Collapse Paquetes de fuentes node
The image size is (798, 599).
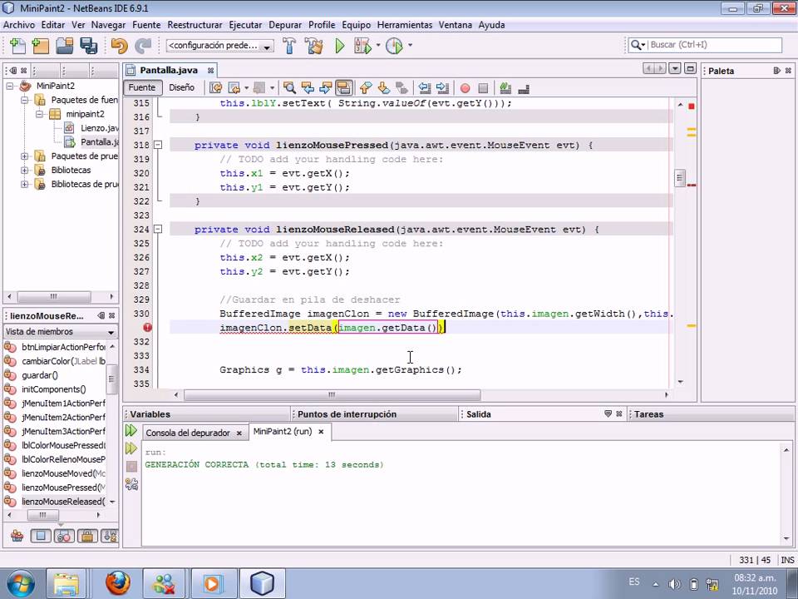tap(24, 101)
